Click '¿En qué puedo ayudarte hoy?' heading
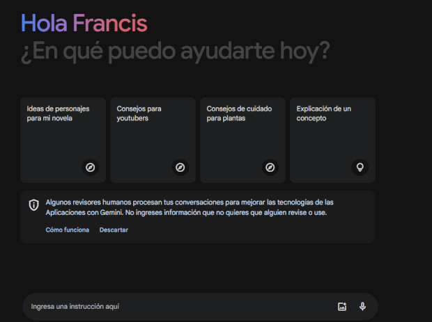Image resolution: width=432 pixels, height=322 pixels. (176, 51)
